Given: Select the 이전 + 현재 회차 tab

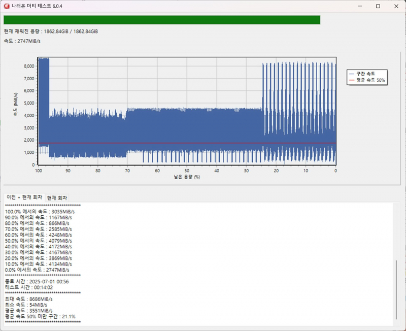Looking at the screenshot, I should (24, 197).
